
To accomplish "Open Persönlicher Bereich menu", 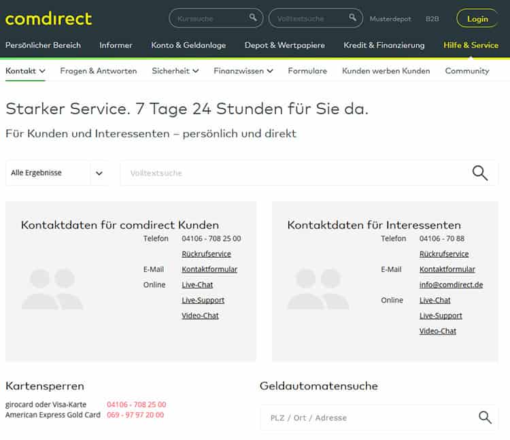I will (x=43, y=45).
